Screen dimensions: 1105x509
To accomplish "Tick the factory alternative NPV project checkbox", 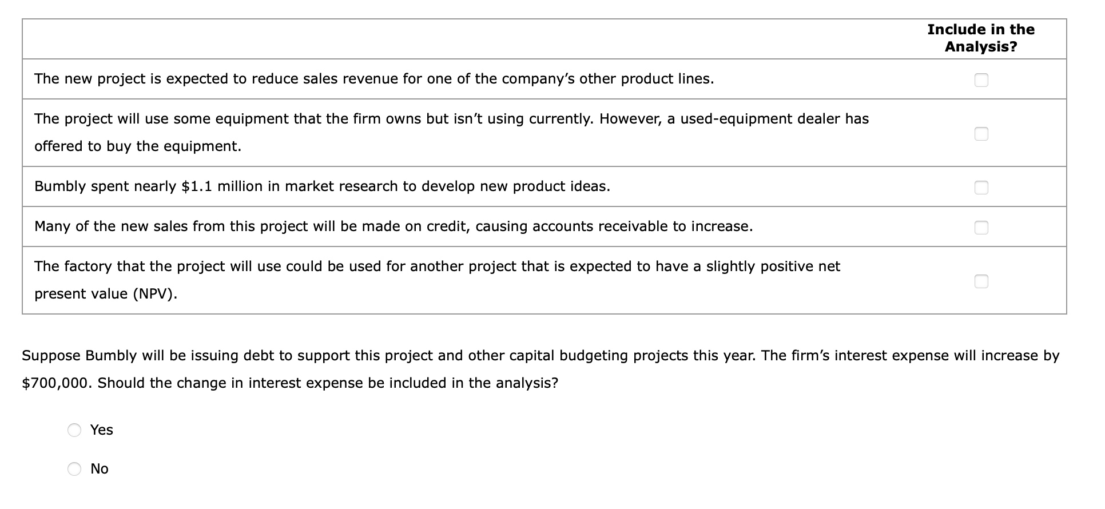I will point(981,281).
